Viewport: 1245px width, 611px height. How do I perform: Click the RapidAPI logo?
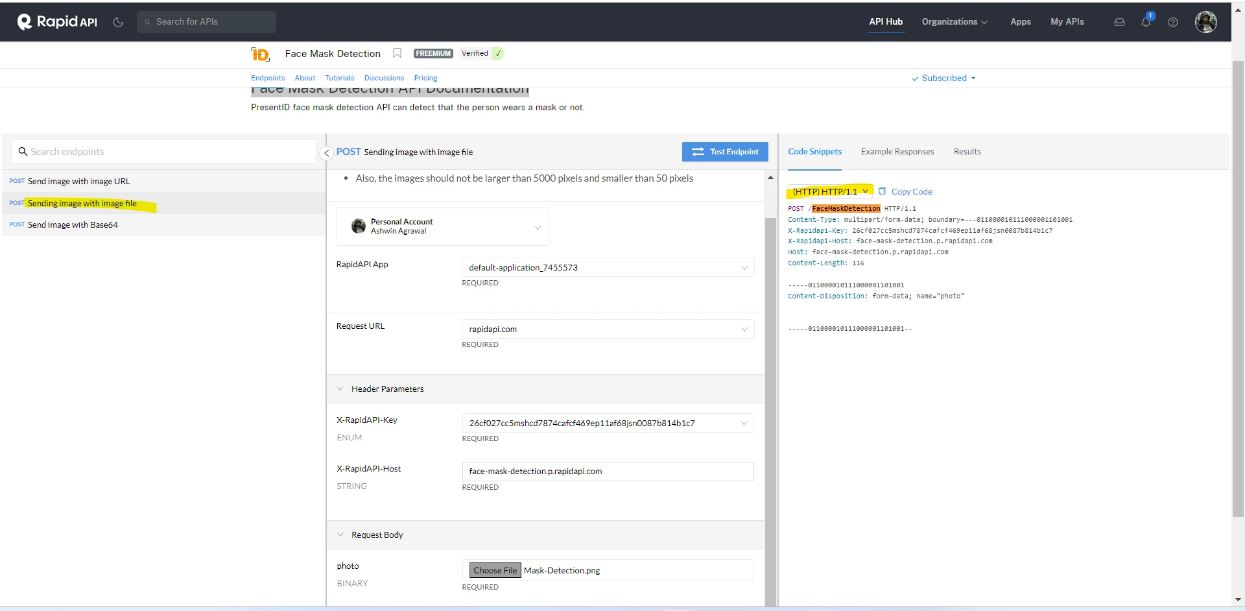tap(57, 22)
